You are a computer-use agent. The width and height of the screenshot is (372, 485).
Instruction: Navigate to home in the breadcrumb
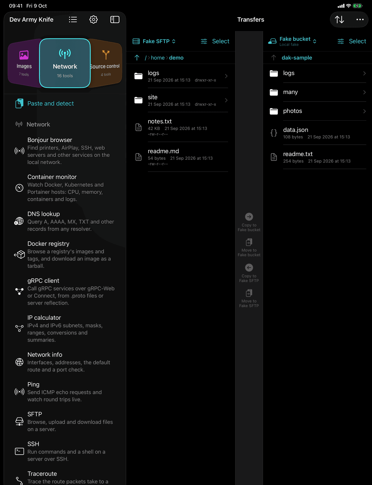[158, 58]
